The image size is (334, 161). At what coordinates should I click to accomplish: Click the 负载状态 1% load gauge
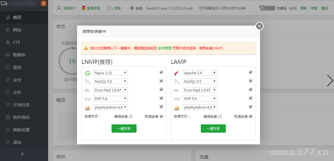pyautogui.click(x=68, y=61)
